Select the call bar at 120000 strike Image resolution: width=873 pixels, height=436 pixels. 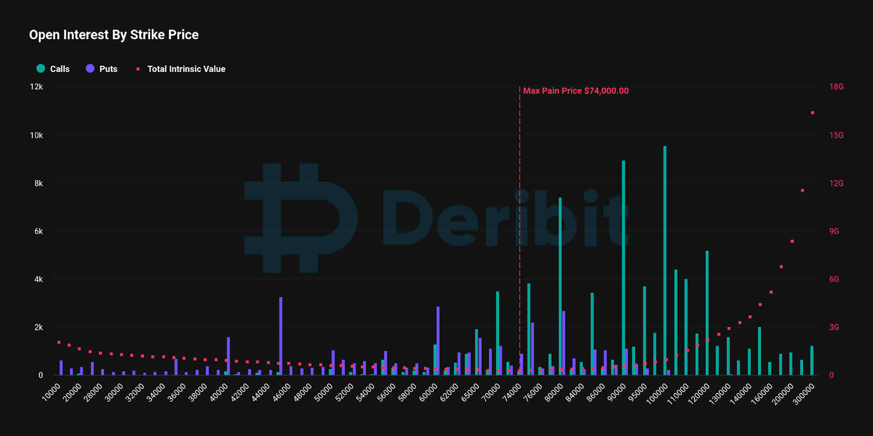[707, 313]
